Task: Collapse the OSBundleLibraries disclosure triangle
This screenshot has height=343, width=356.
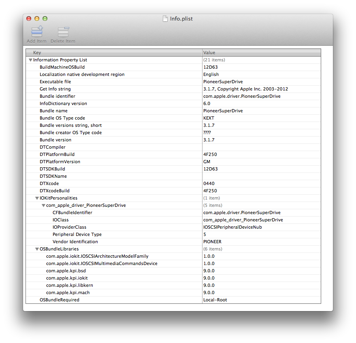Action: coord(37,249)
